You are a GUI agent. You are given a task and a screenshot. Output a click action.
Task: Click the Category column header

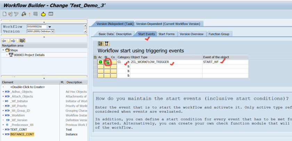pos(124,57)
